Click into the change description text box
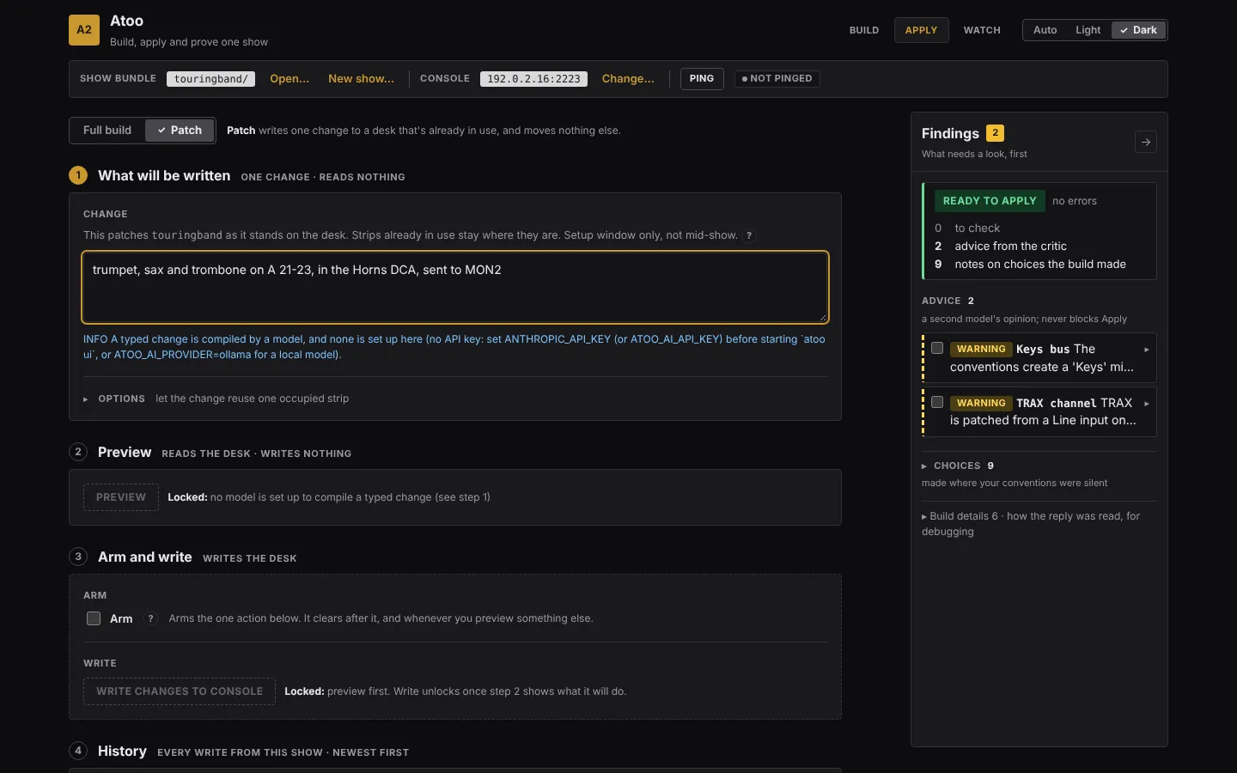 pyautogui.click(x=455, y=288)
